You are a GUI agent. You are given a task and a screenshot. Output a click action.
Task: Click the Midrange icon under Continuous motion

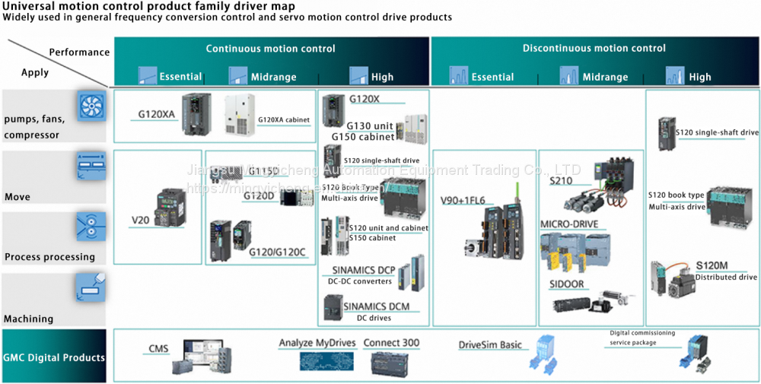(238, 75)
